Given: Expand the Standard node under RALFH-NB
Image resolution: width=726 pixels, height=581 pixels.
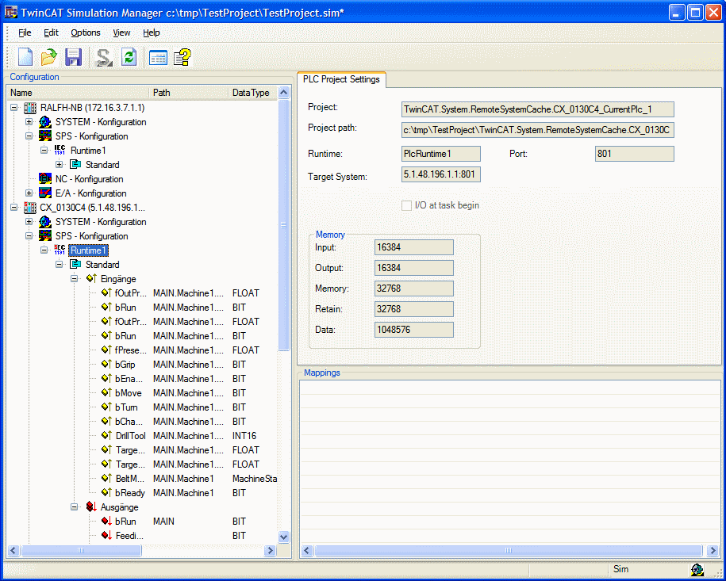Looking at the screenshot, I should [x=60, y=165].
